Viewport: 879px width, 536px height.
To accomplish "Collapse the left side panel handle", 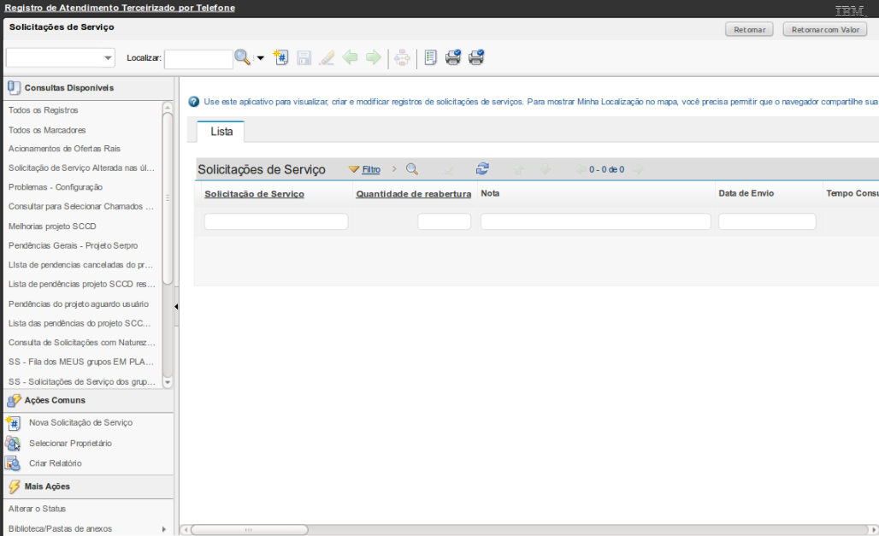I will (176, 307).
